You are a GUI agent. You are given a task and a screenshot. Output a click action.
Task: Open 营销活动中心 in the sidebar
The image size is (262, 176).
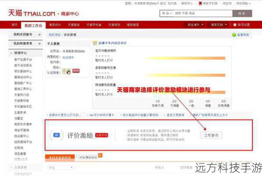pos(23,77)
